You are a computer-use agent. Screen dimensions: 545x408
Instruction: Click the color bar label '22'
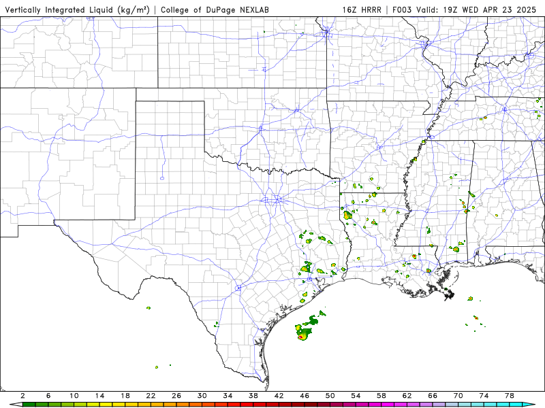pos(151,396)
